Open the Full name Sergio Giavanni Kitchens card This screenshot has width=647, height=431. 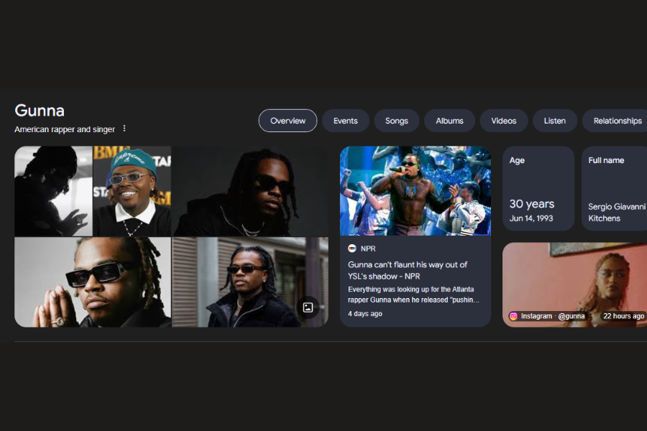coord(615,188)
